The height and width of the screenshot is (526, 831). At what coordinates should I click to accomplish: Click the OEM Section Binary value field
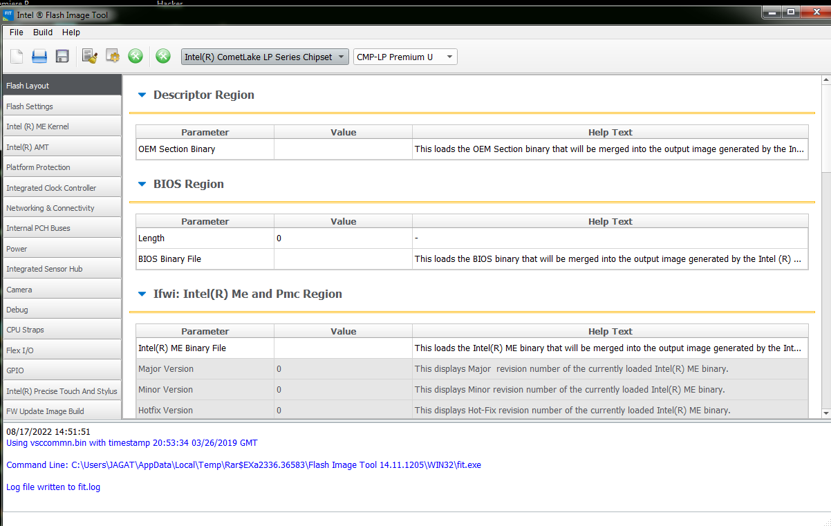coord(343,149)
